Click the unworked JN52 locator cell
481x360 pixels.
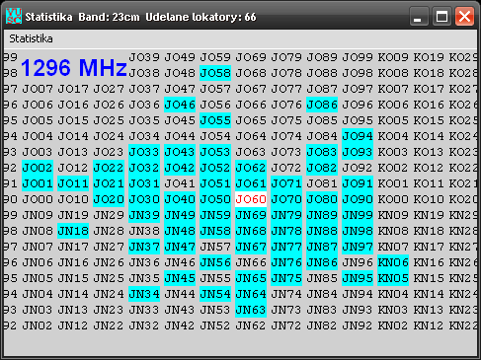click(x=215, y=325)
